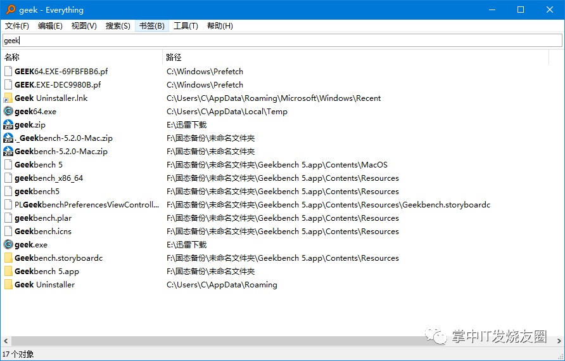Viewport: 565px width, 361px height.
Task: Click the file icon of geekbench_x86_64
Action: [x=8, y=178]
